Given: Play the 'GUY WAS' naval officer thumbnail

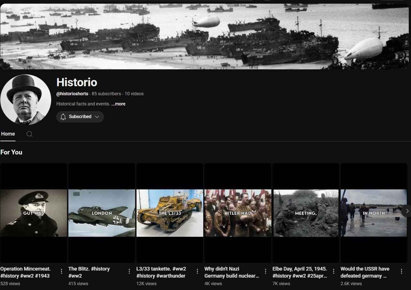Looking at the screenshot, I should coord(34,213).
